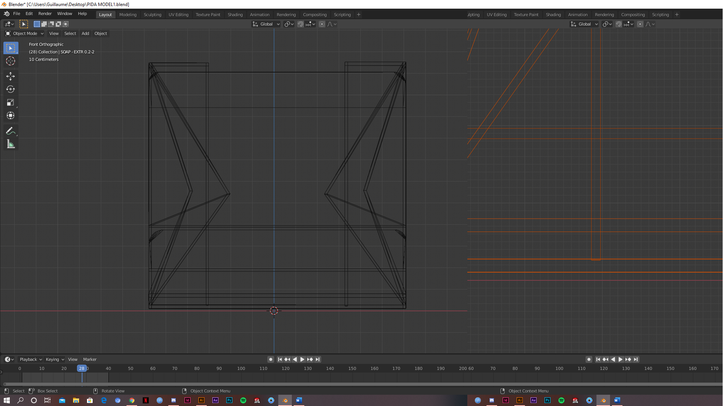
Task: Switch to the Modeling workspace tab
Action: coord(128,15)
